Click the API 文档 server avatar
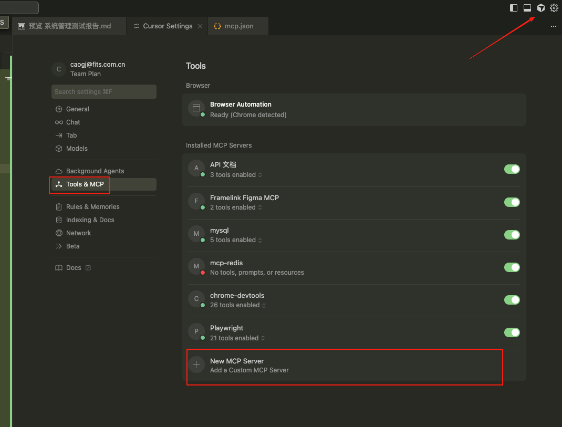This screenshot has height=427, width=562. tap(196, 168)
